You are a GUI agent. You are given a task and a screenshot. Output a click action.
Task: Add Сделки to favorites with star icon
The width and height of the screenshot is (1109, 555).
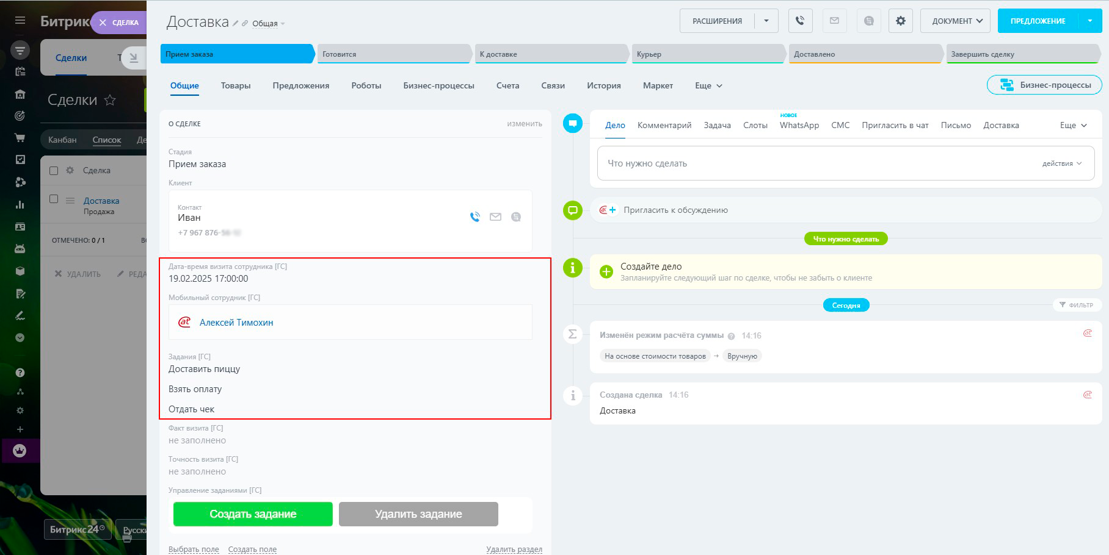pos(110,100)
